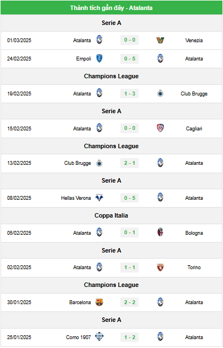The width and height of the screenshot is (223, 348).
Task: Click the Club Brugge crest on 19/02/2025 row
Action: click(160, 93)
